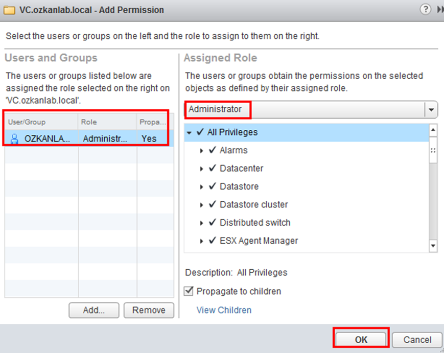Screen dimensions: 444x353
Task: Click the checkmark beside Datastore cluster
Action: click(x=213, y=204)
